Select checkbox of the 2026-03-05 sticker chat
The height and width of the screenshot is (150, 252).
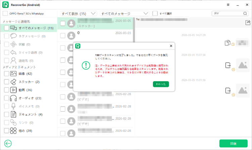pyautogui.click(x=63, y=23)
